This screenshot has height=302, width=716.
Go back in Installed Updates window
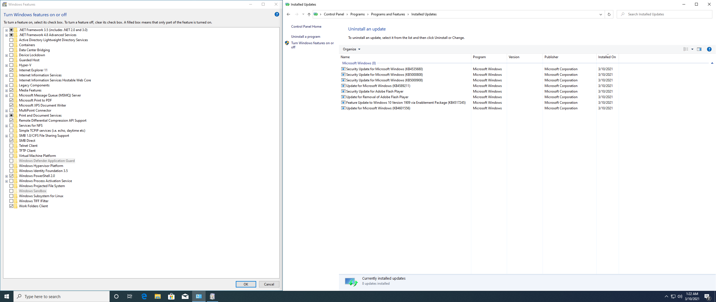[x=288, y=14]
